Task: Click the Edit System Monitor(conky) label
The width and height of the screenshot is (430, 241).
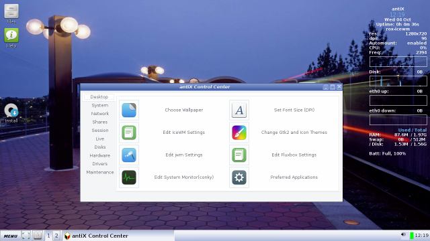Action: (x=183, y=177)
